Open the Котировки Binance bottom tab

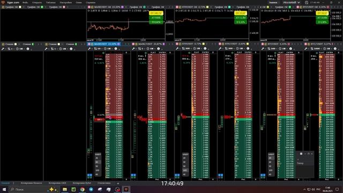coord(31,183)
